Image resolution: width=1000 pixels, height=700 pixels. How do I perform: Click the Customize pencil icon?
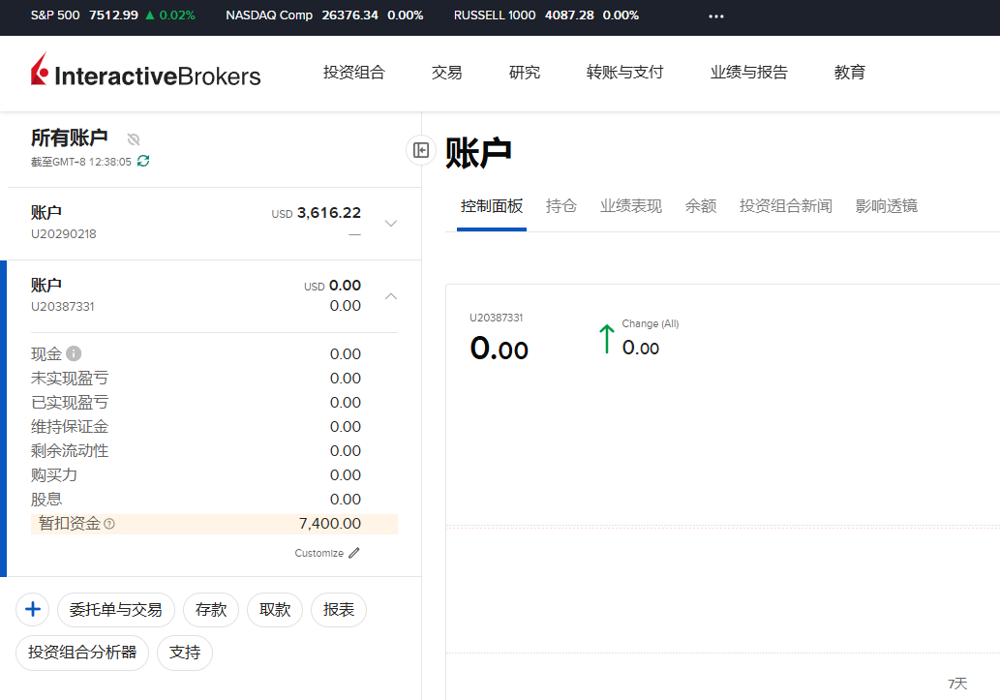coord(354,553)
